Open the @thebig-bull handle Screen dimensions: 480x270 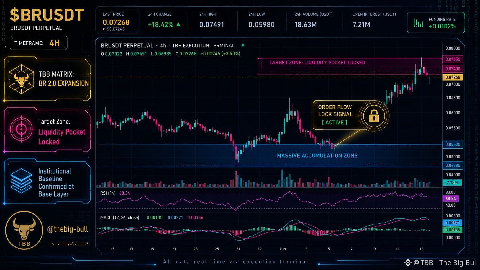click(67, 229)
